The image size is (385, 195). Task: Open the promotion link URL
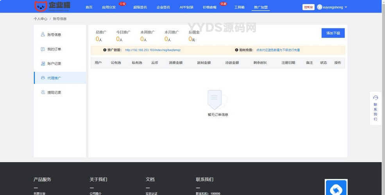point(153,50)
